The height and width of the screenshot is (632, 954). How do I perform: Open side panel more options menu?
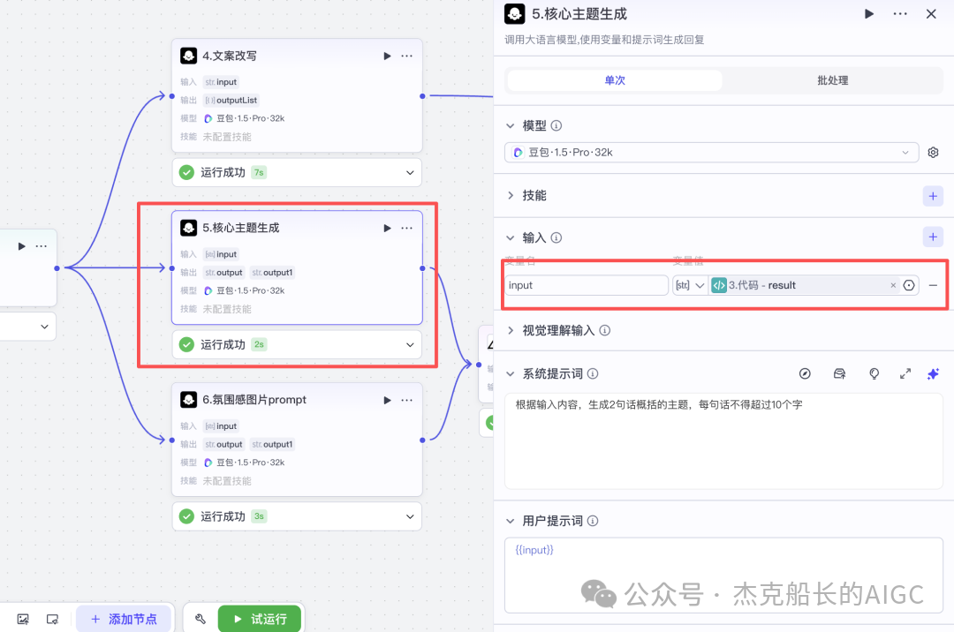click(900, 14)
